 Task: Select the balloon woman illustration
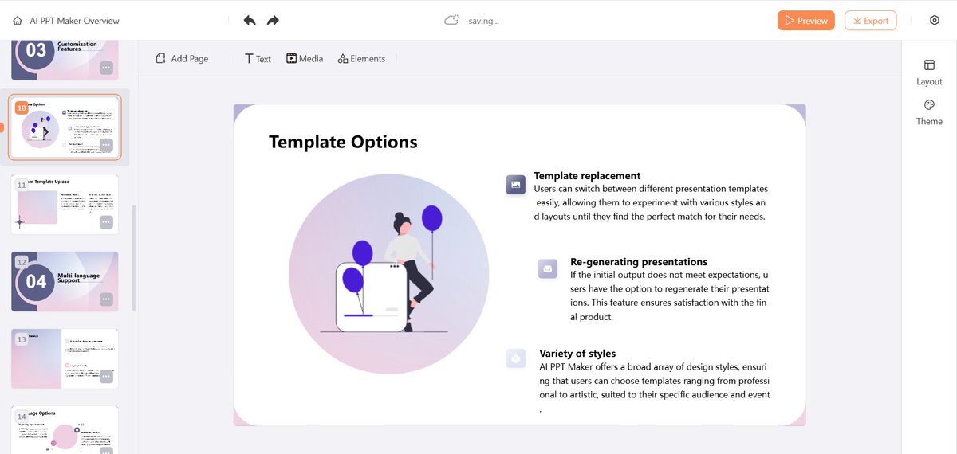click(389, 276)
